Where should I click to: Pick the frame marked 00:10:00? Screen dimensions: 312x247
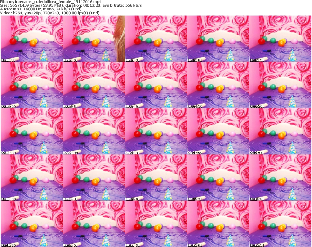tap(280, 178)
